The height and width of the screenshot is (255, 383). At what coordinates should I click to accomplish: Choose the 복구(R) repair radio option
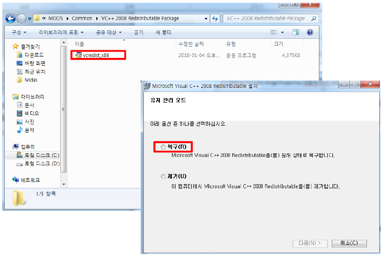click(163, 147)
